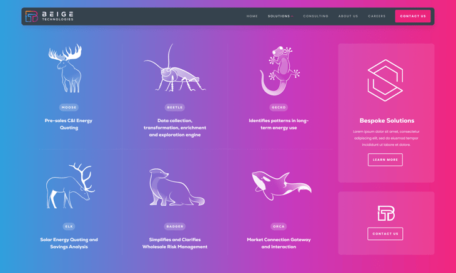The width and height of the screenshot is (456, 273).
Task: Go to About Us page
Action: [348, 16]
